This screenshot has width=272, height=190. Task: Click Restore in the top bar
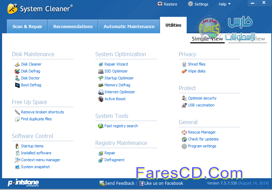pyautogui.click(x=167, y=4)
